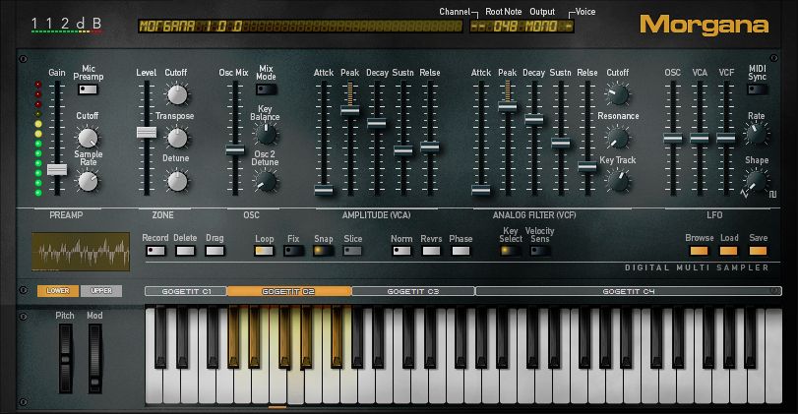Click the Phase button

(460, 251)
